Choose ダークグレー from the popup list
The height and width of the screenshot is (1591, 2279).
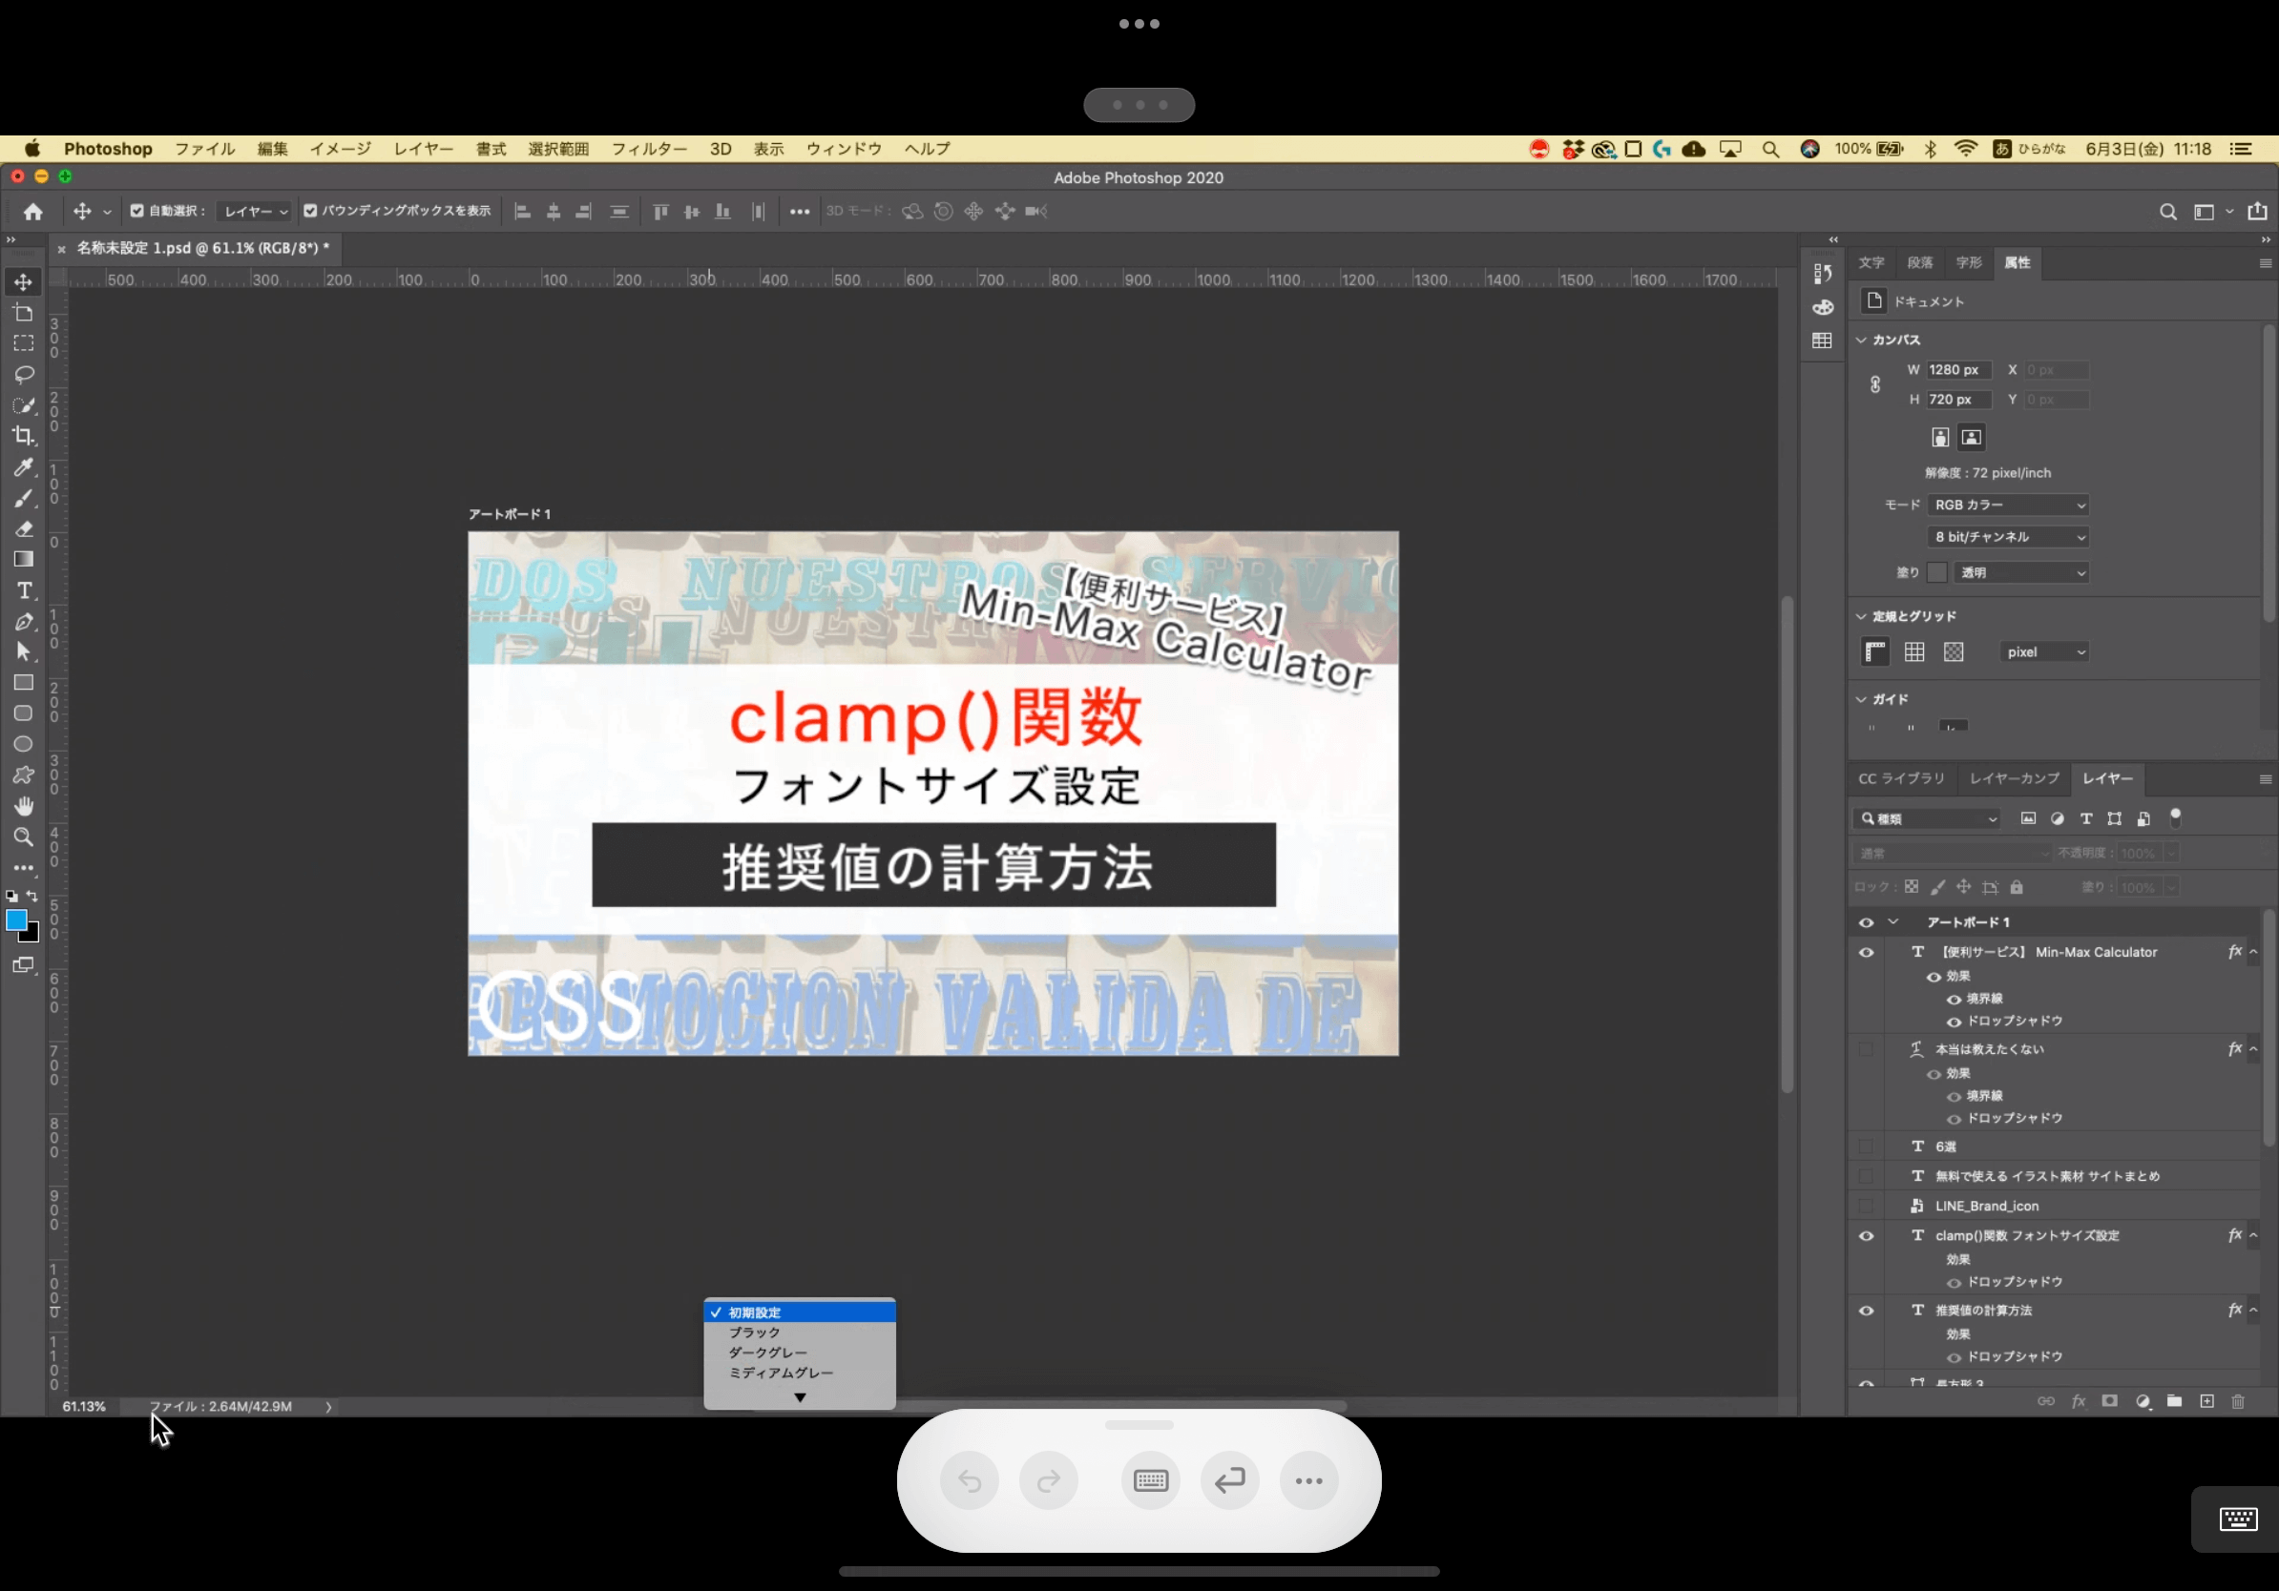pos(767,1353)
